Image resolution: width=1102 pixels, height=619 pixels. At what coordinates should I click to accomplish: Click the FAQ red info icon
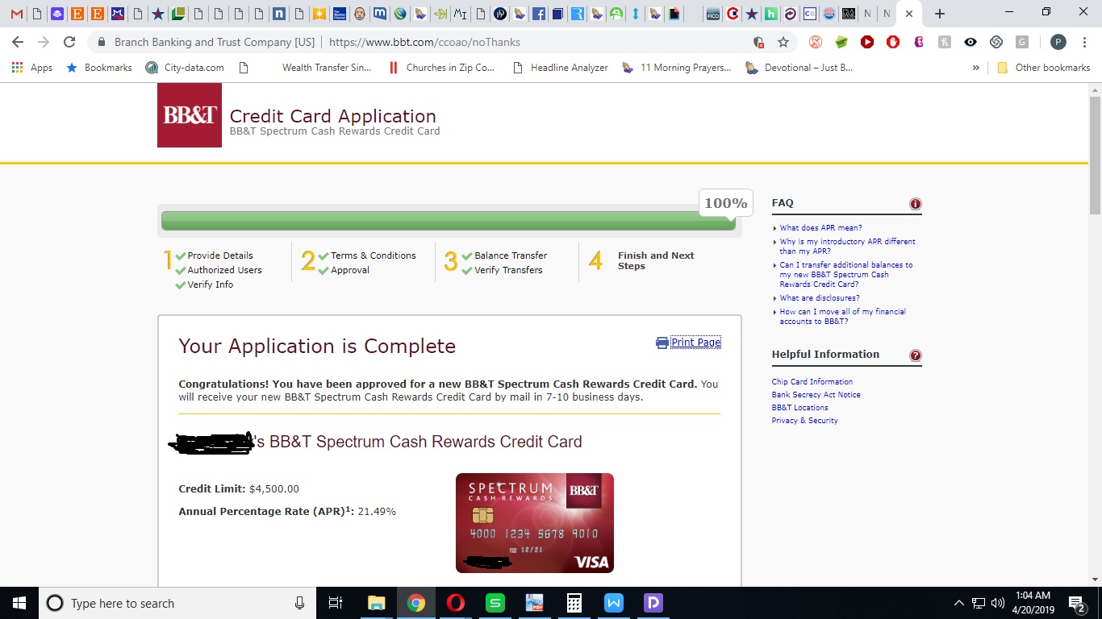click(x=916, y=204)
